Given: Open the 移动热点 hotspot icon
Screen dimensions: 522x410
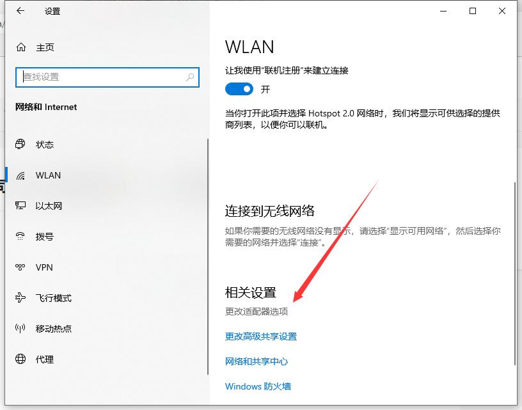Looking at the screenshot, I should pos(20,329).
